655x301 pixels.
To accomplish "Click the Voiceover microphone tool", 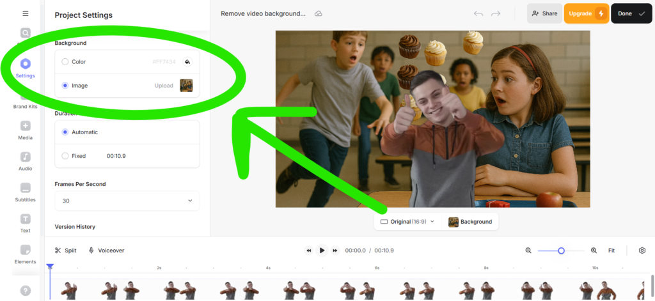I will pos(107,251).
